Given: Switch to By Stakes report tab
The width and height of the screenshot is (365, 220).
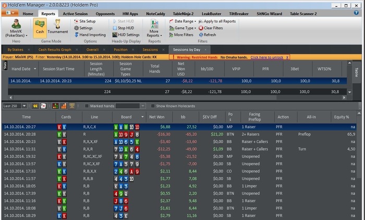Looking at the screenshot, I should click(15, 50).
